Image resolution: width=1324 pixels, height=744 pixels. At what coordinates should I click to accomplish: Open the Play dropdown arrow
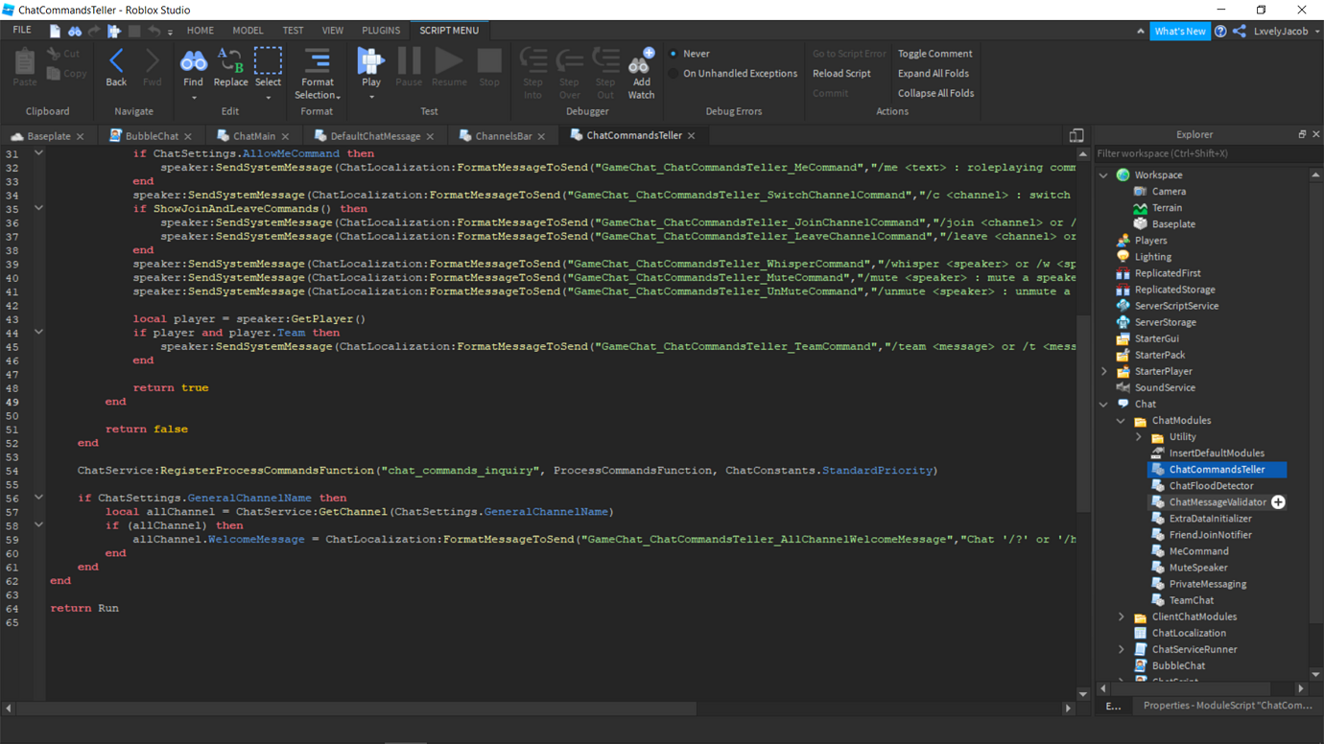(371, 97)
